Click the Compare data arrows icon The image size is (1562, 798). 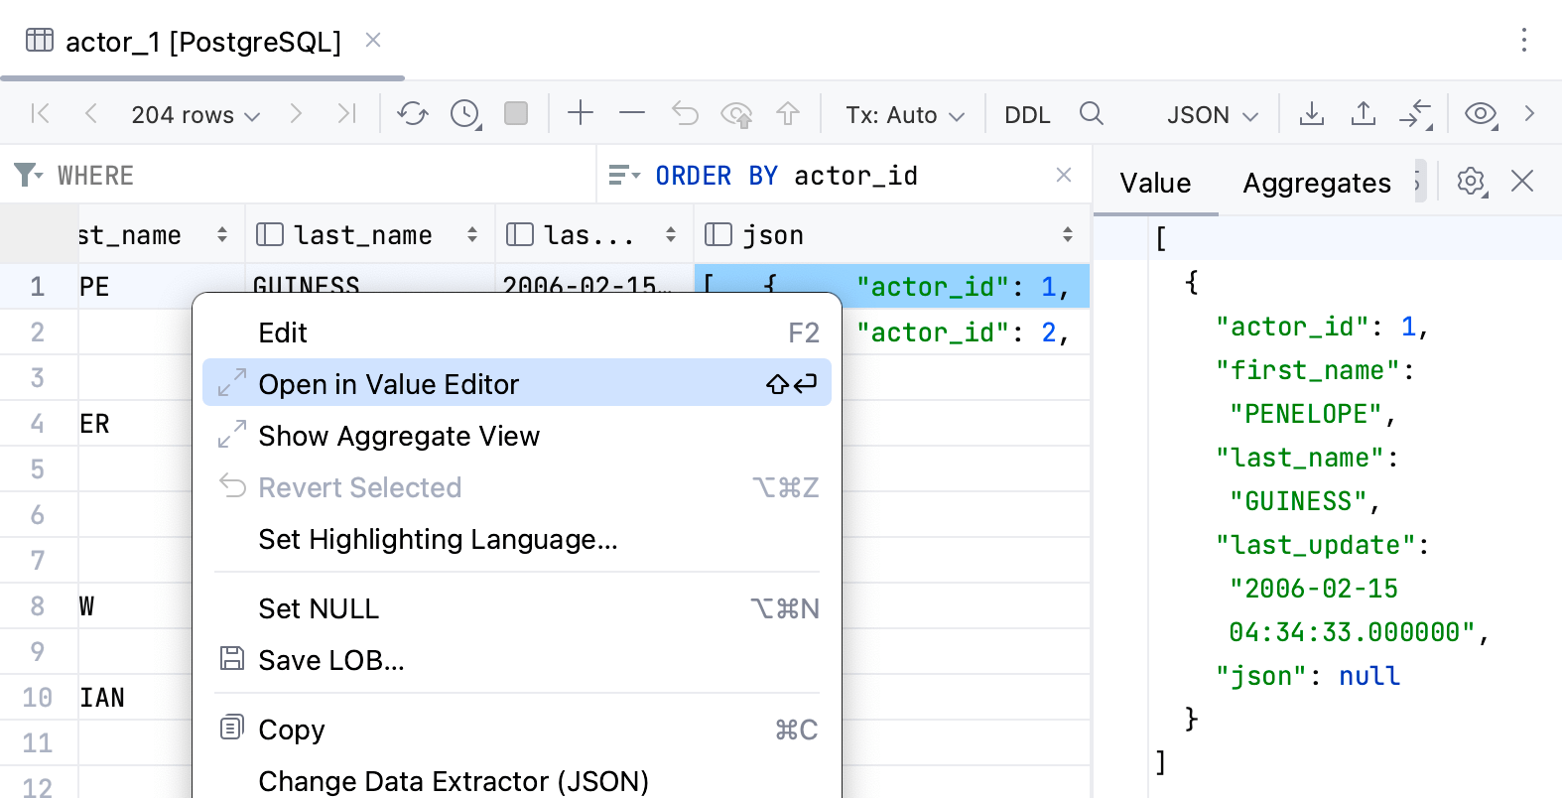point(1415,114)
